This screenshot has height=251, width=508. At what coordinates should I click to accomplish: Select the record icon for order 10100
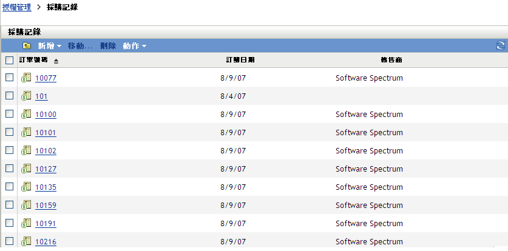[x=26, y=114]
